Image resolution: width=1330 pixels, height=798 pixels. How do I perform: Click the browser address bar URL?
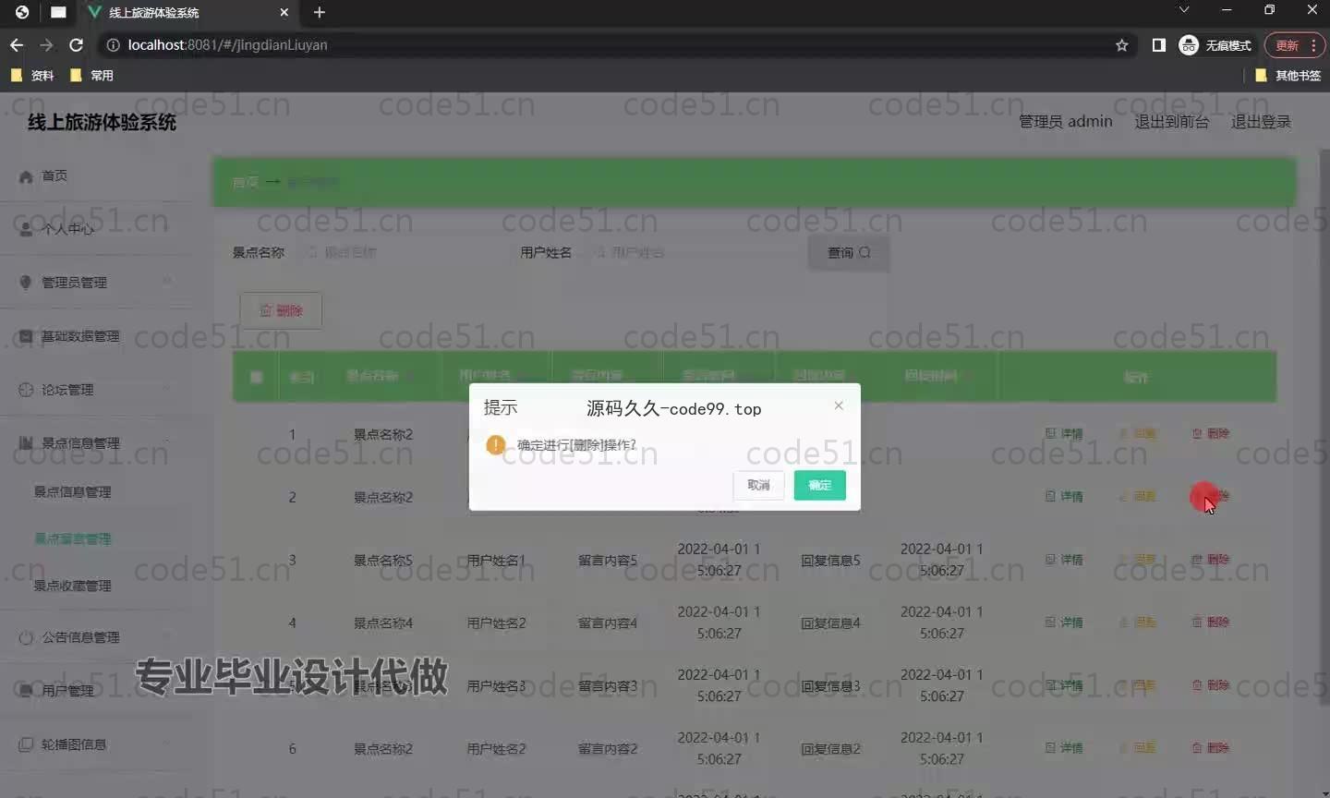click(x=227, y=45)
